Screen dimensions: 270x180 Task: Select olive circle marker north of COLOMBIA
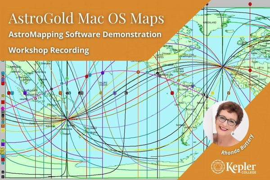(x=178, y=81)
